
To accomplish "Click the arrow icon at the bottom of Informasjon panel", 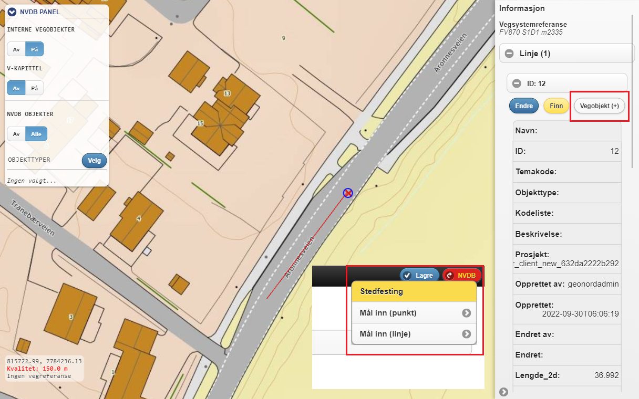I will 504,392.
